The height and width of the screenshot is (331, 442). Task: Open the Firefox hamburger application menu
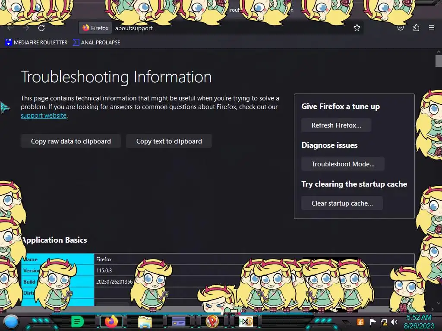(x=431, y=28)
